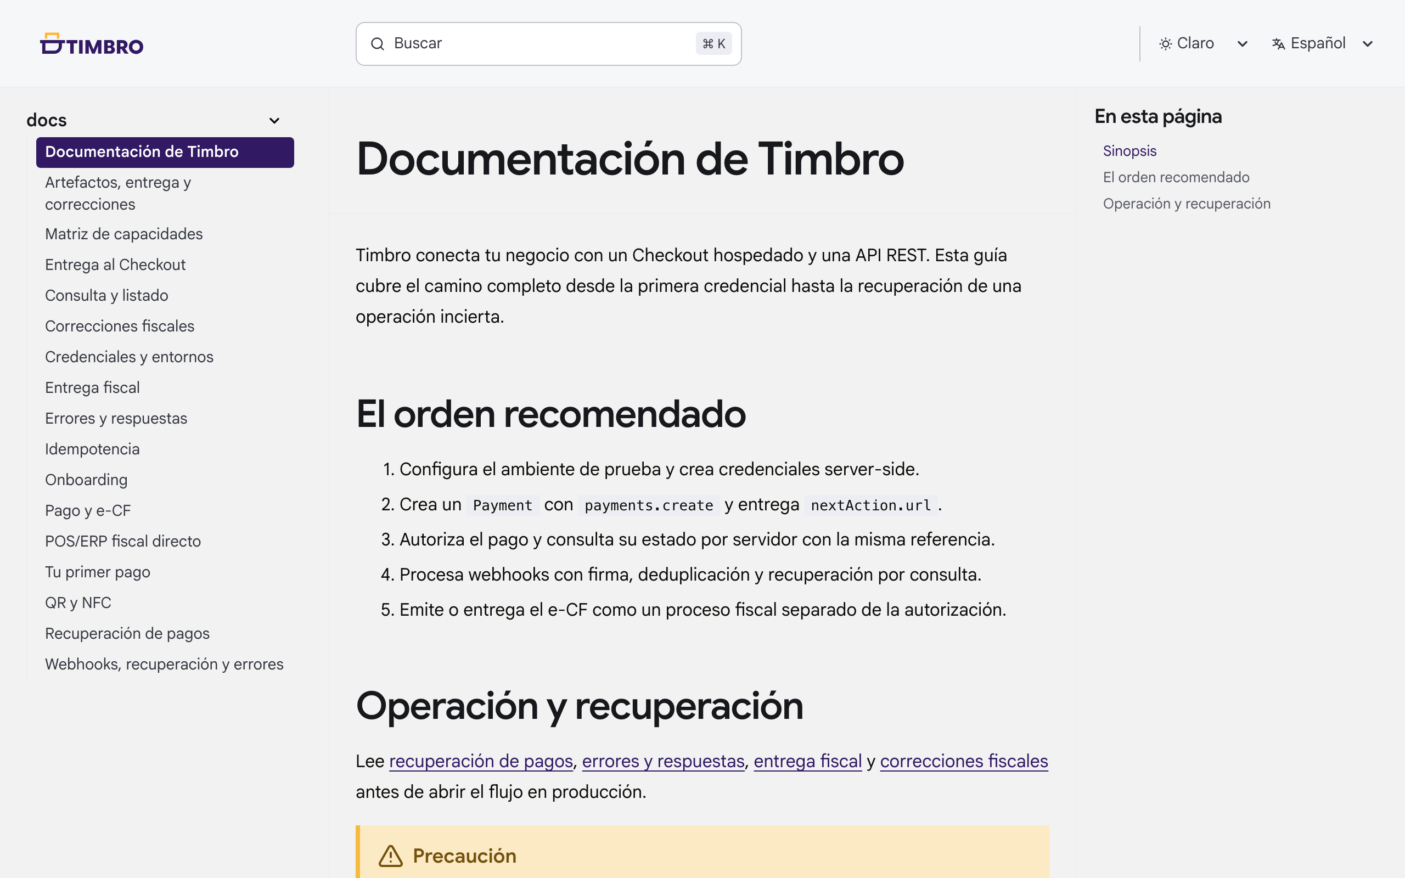Click the Precaución callout title
The height and width of the screenshot is (878, 1405).
click(x=464, y=856)
